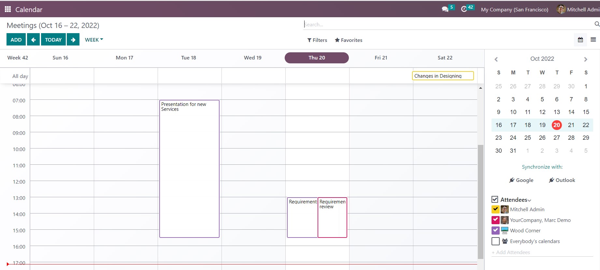Open the apps grid menu icon
The width and height of the screenshot is (600, 270).
(8, 9)
